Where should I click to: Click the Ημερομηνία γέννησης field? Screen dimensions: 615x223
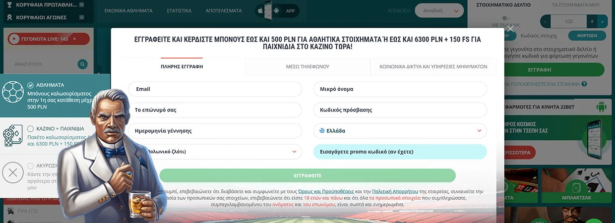tap(215, 131)
